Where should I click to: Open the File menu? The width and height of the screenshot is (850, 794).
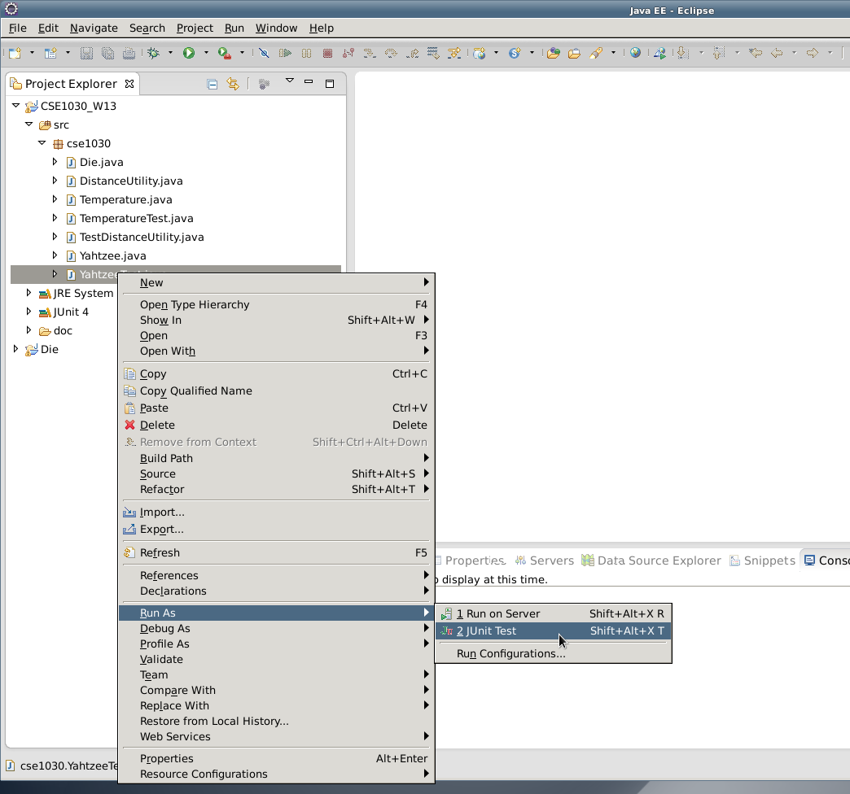click(17, 28)
